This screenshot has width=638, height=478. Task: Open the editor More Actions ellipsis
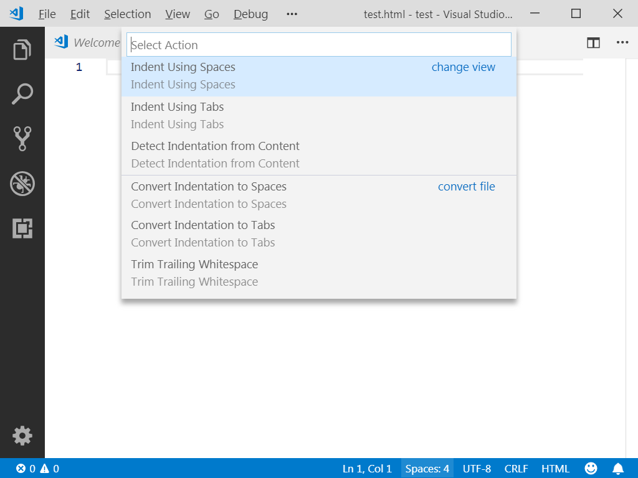click(x=622, y=42)
